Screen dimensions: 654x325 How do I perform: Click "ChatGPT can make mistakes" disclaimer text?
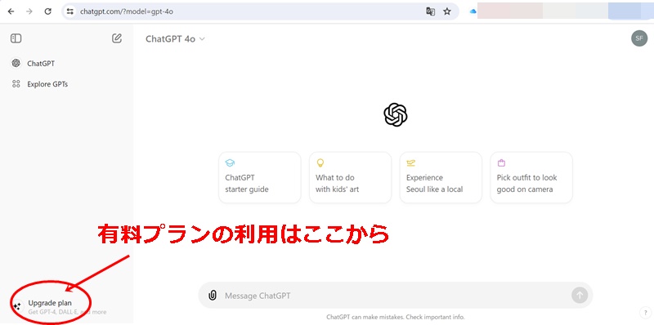[x=396, y=317]
